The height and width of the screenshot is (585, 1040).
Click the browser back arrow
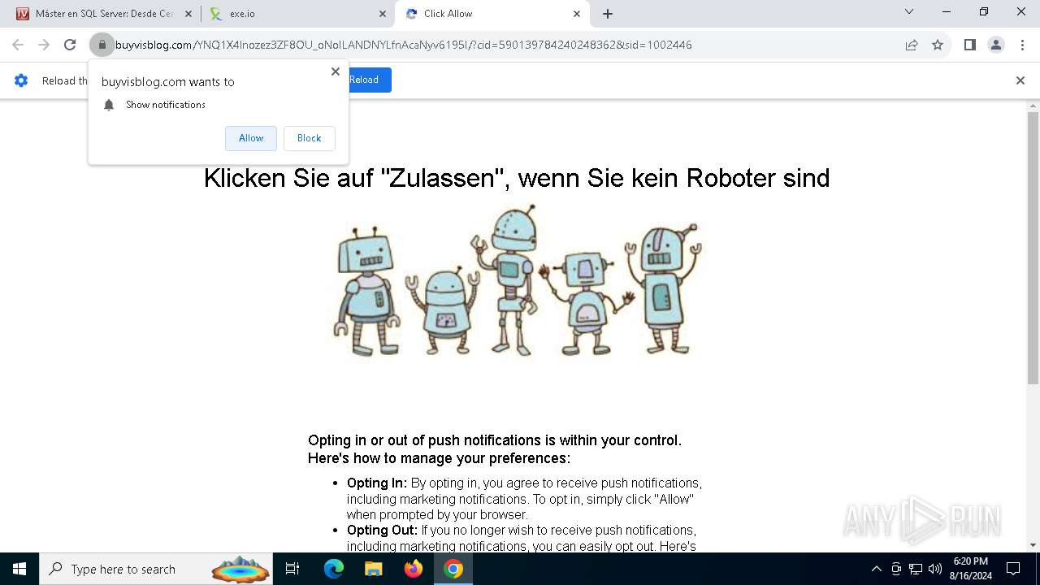click(x=18, y=45)
